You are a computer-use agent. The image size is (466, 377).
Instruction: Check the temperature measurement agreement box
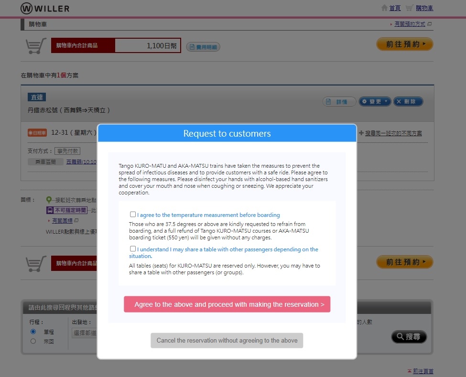[x=133, y=215]
